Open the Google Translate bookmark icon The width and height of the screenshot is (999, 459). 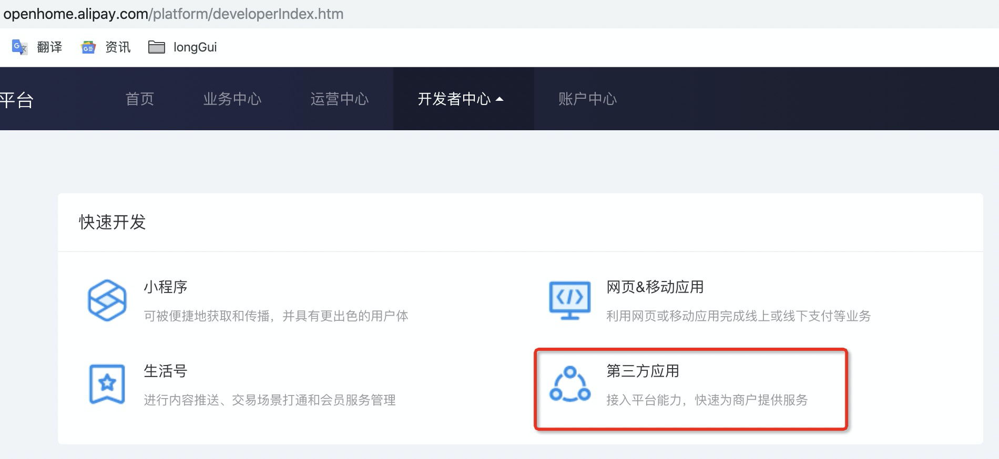(x=19, y=47)
